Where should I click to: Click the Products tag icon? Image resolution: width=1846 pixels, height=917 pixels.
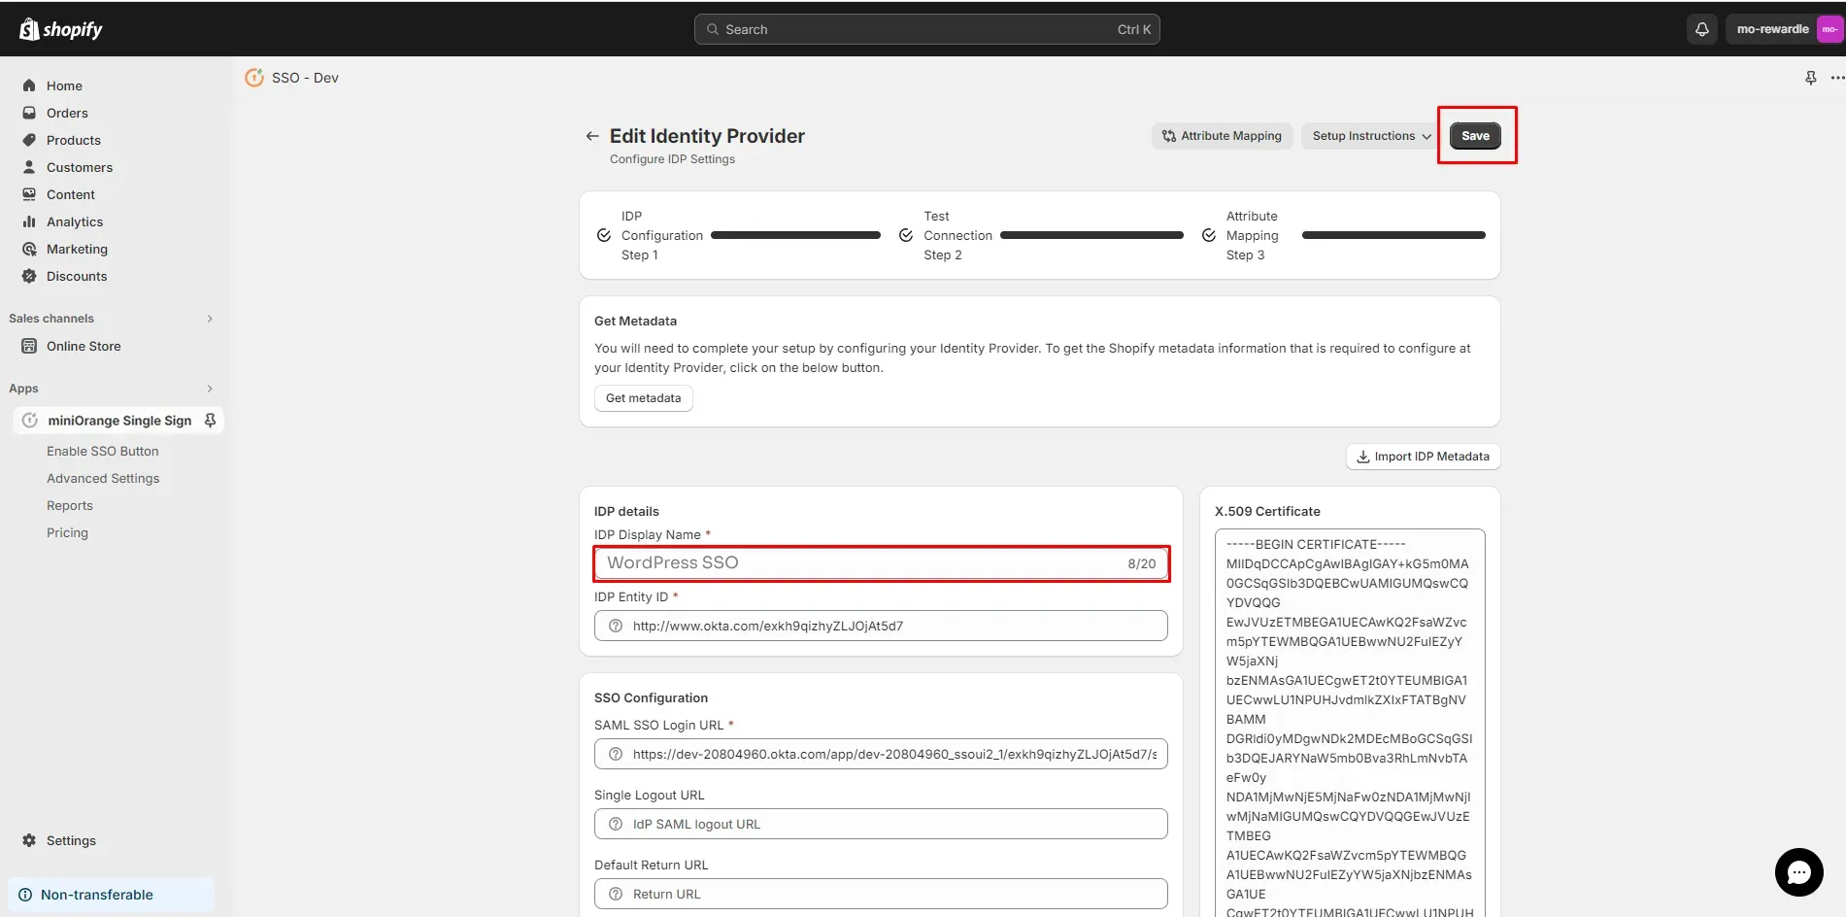[x=29, y=140]
